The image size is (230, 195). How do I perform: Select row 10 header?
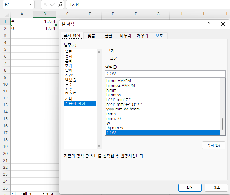pos(5,84)
